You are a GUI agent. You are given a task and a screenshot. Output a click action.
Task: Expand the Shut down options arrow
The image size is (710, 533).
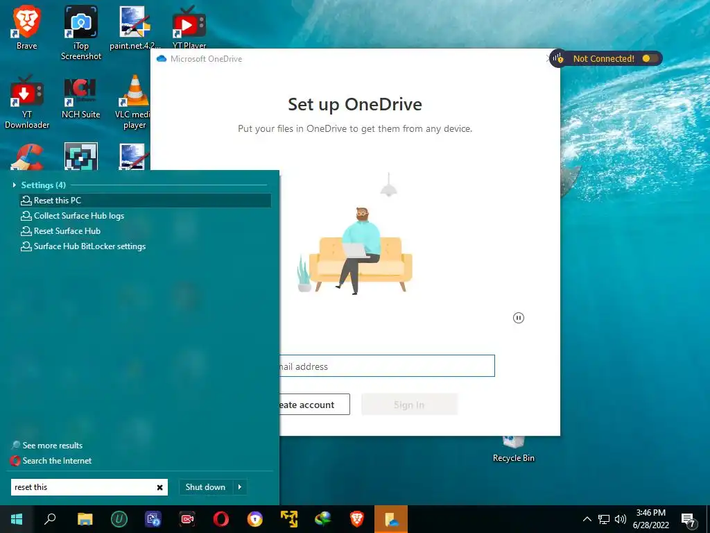pos(240,487)
